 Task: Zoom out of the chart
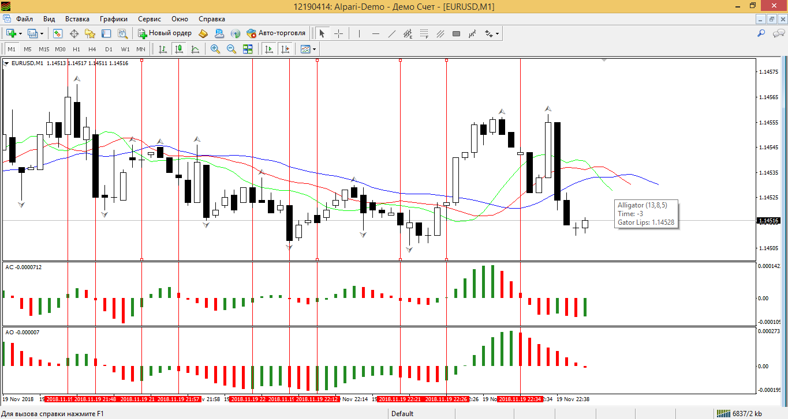click(x=231, y=49)
